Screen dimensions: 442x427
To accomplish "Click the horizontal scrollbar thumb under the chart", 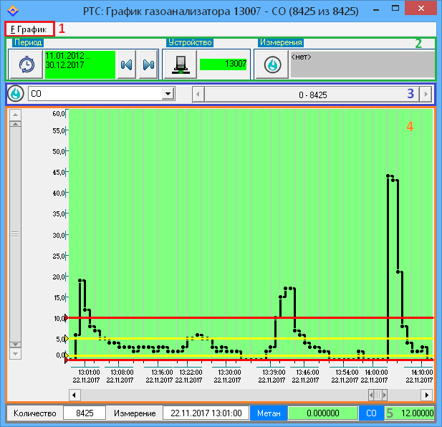I will click(x=377, y=395).
